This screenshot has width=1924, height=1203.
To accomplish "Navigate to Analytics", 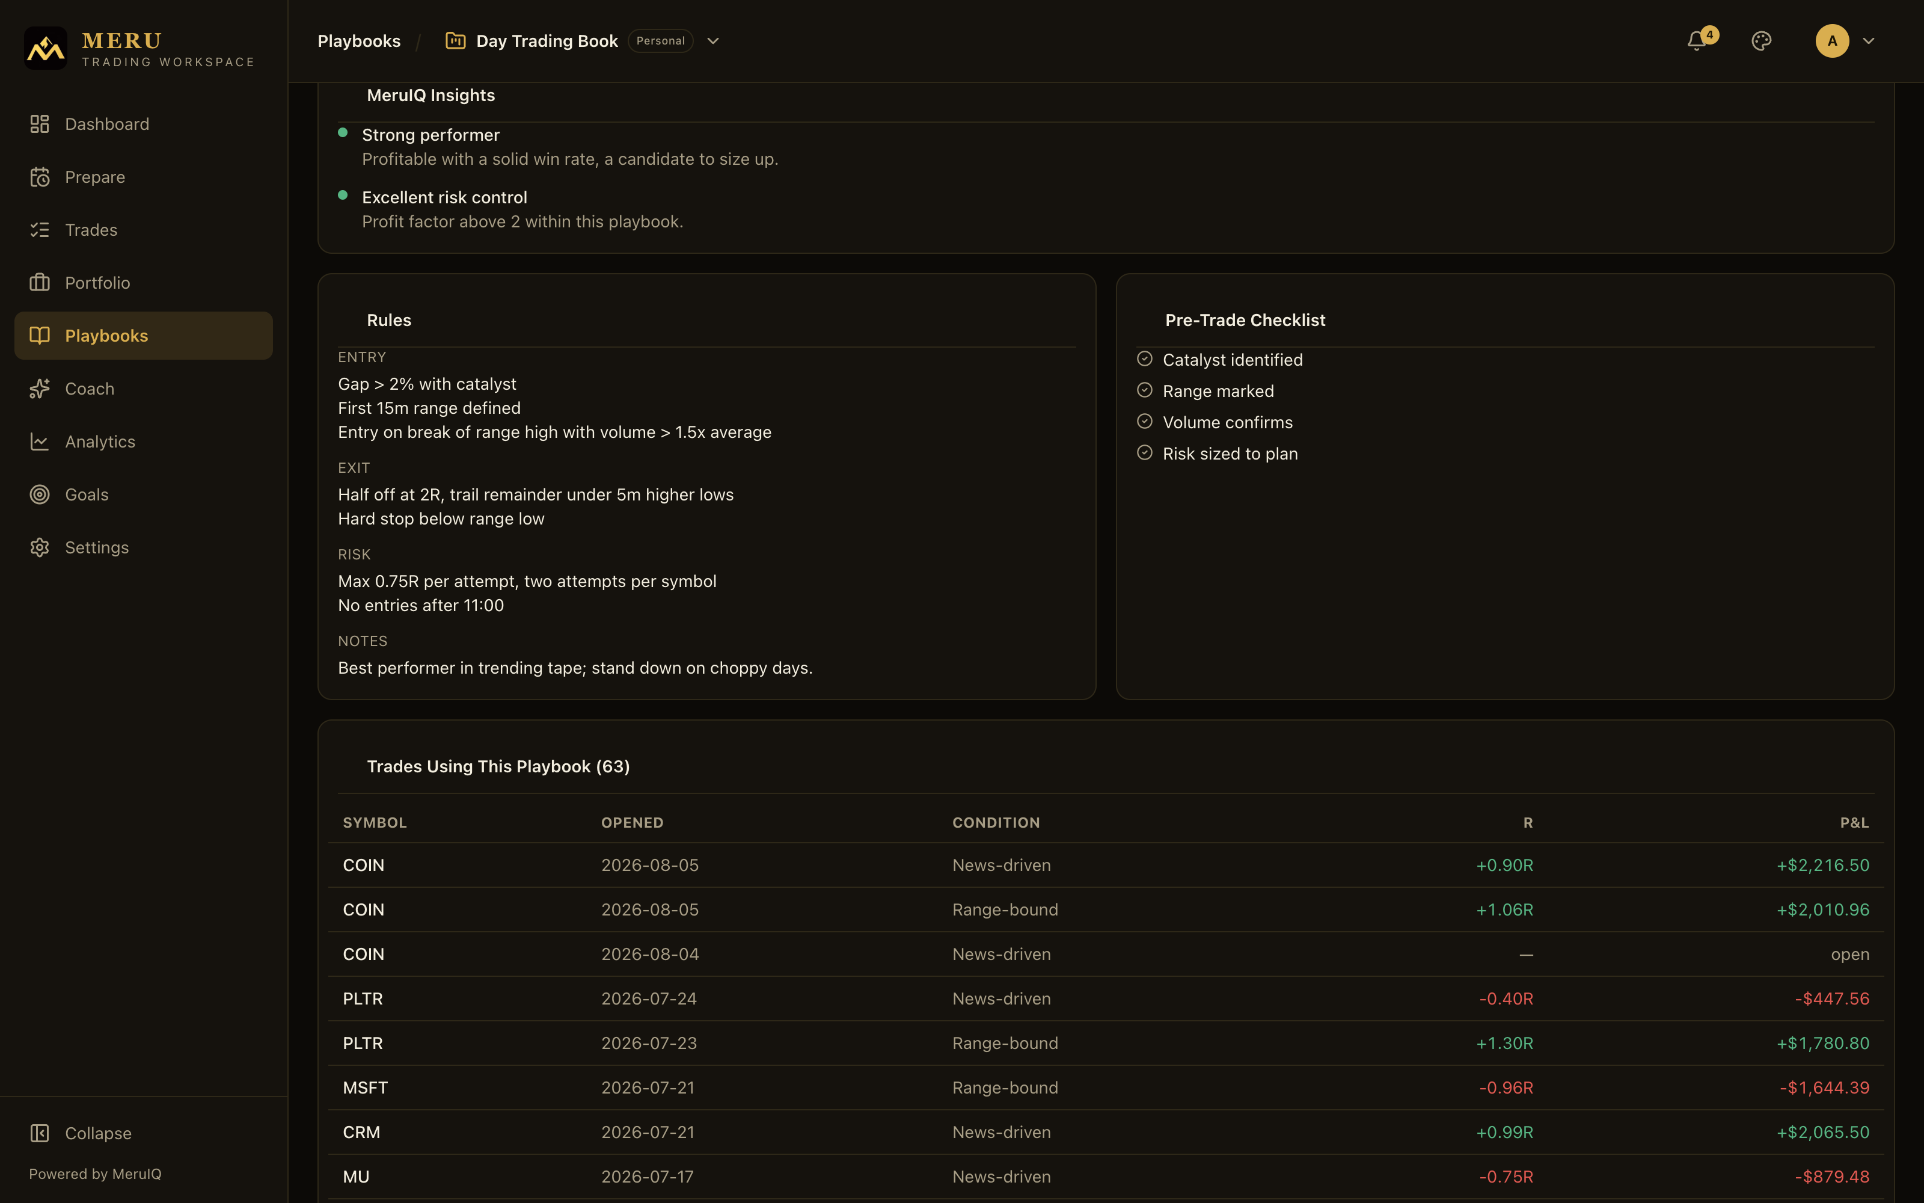I will pos(144,442).
